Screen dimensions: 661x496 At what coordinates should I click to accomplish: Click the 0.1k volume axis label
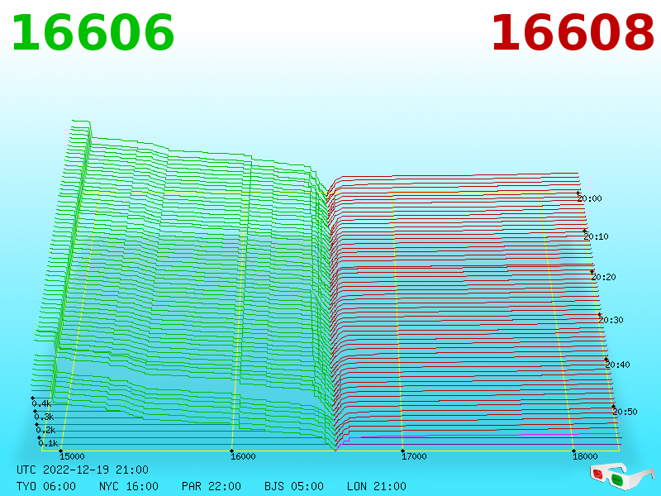point(49,443)
